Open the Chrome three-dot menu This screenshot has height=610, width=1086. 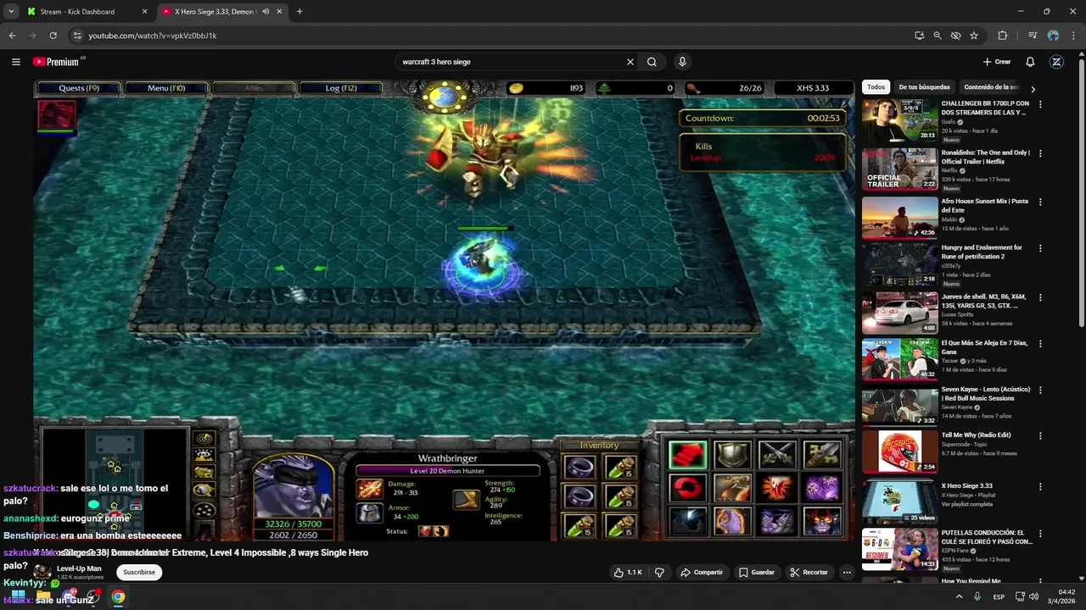(1073, 36)
